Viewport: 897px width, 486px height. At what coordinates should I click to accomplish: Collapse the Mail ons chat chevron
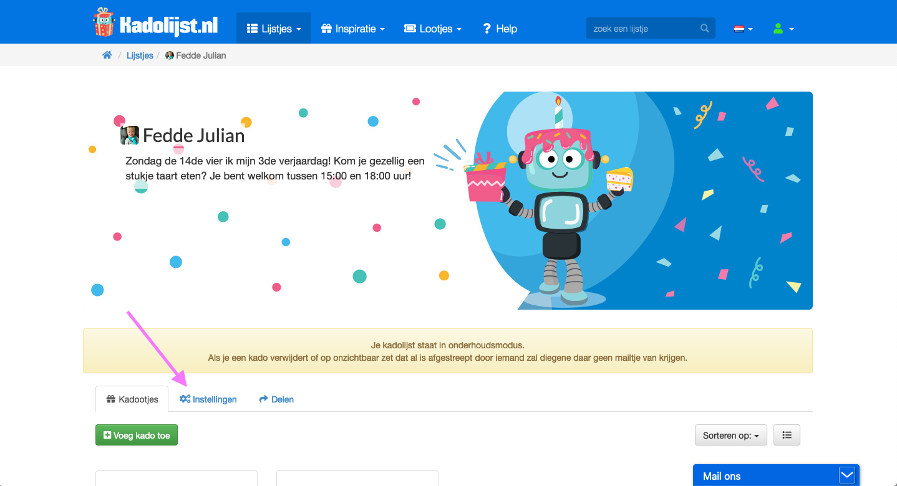(846, 476)
